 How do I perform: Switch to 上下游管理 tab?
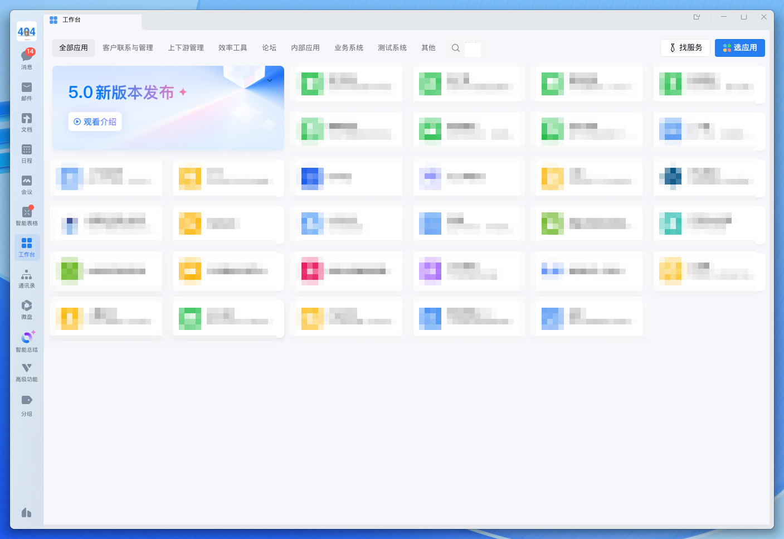186,48
